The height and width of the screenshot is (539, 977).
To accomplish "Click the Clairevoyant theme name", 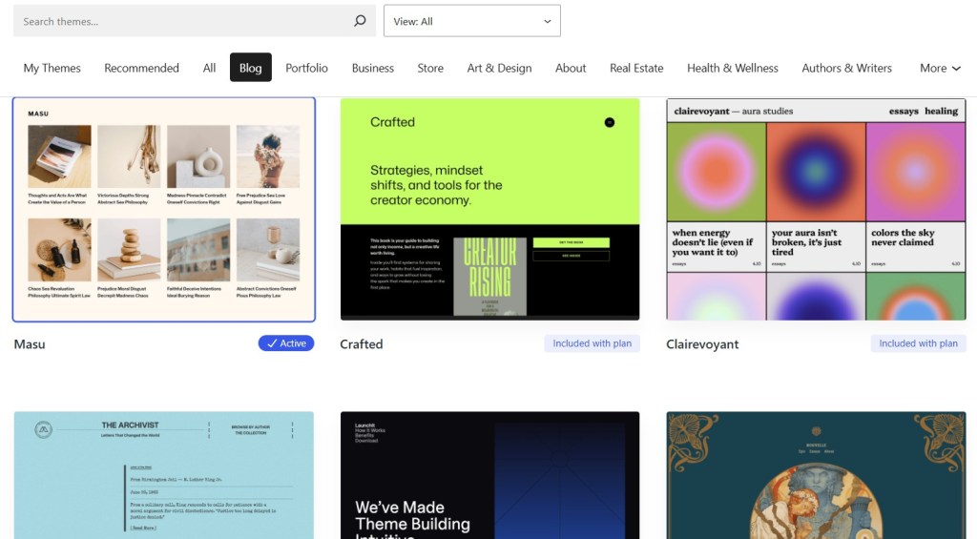I will [702, 344].
